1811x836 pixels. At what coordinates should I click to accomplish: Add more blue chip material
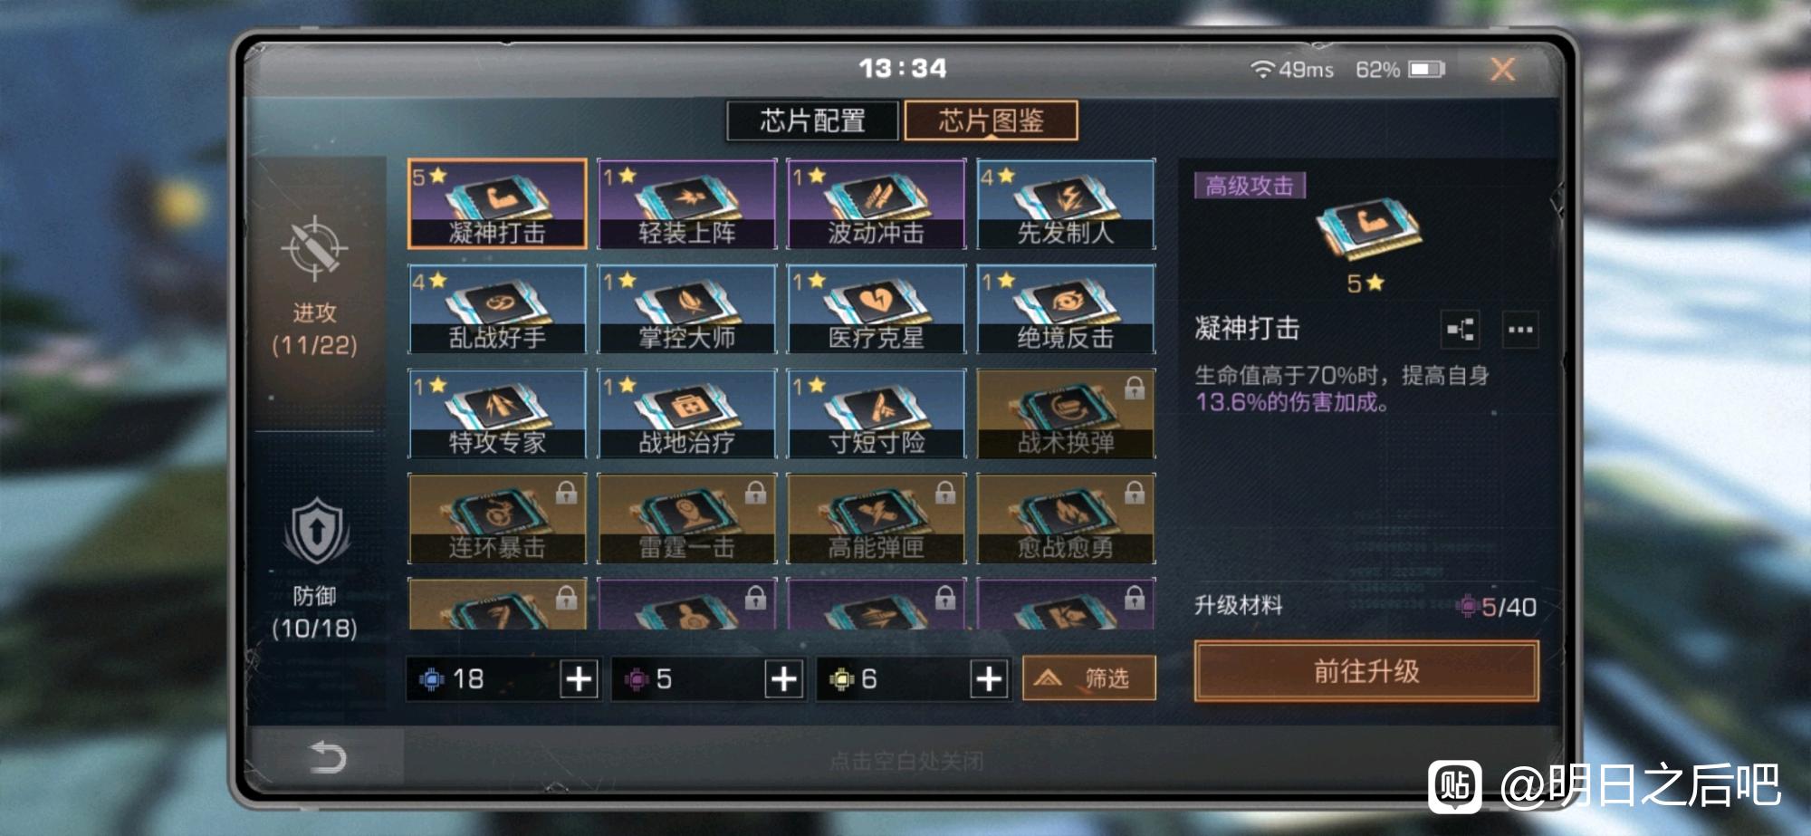579,678
